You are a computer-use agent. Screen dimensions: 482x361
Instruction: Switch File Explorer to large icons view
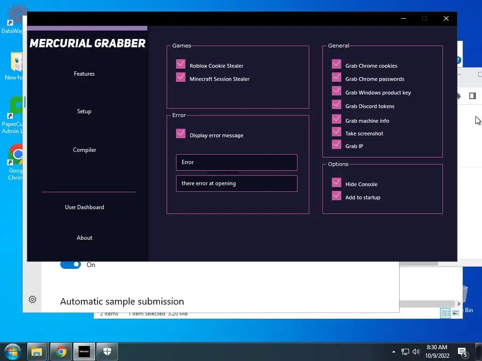[456, 313]
